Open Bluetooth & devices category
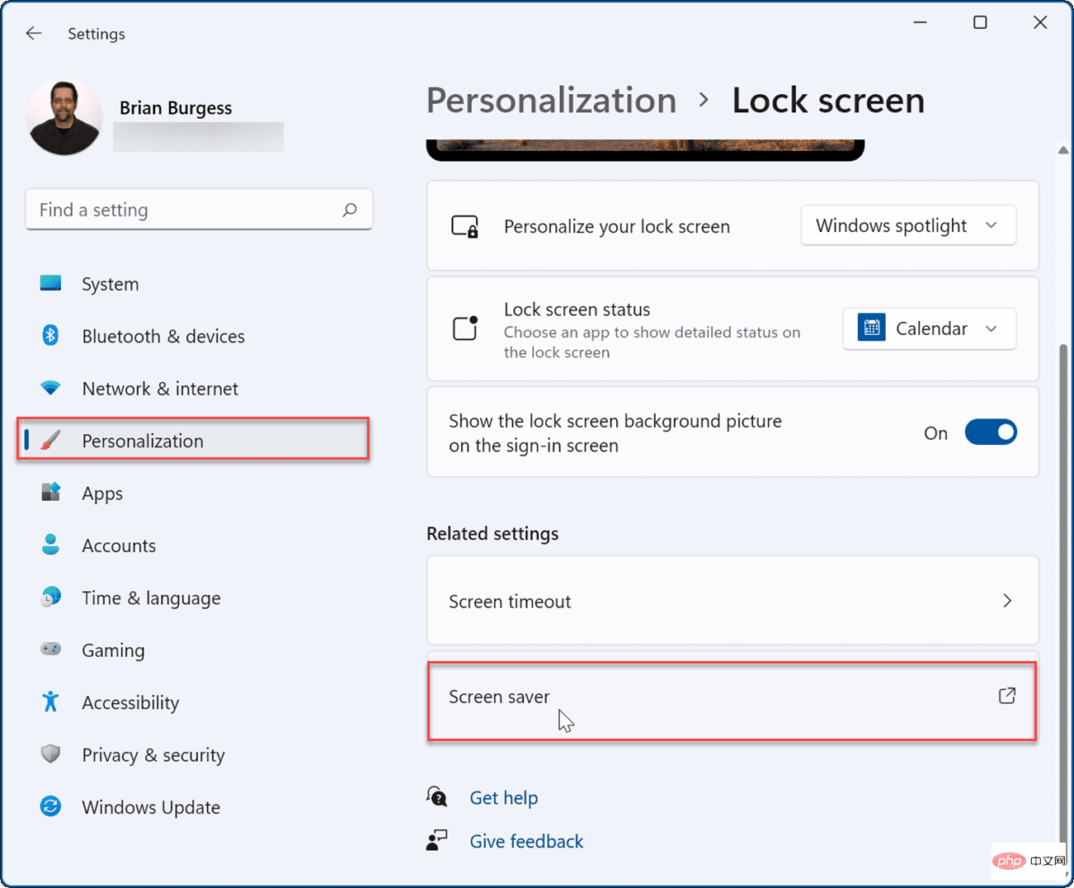Viewport: 1074px width, 888px height. (195, 336)
